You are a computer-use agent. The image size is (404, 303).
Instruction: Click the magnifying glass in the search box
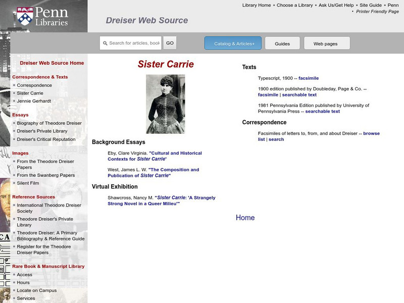point(105,43)
